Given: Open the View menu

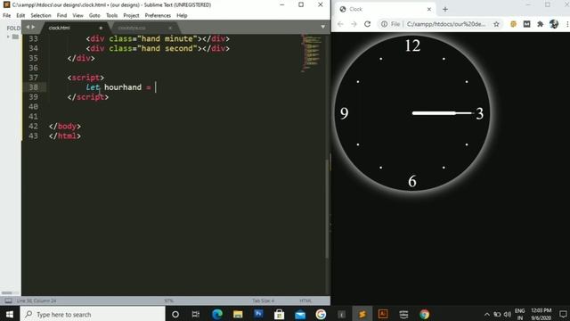Looking at the screenshot, I should (x=77, y=16).
